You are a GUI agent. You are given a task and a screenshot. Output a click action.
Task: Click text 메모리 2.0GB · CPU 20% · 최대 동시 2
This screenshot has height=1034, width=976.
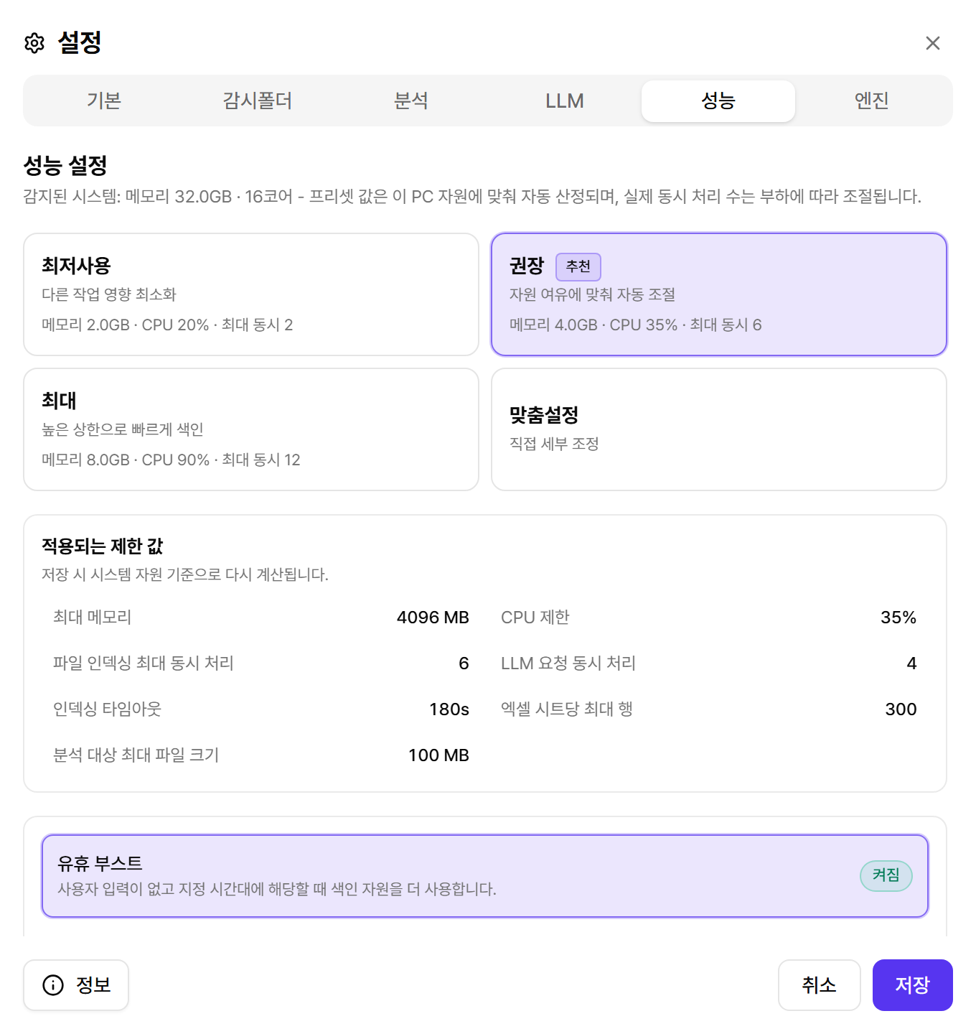click(x=167, y=325)
